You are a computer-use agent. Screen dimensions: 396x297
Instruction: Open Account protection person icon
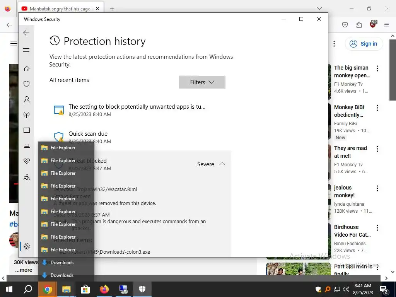tap(27, 99)
